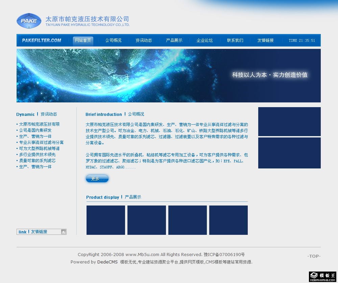Click the Product display 产品展示 heading
Image resolution: width=338 pixels, height=283 pixels.
coord(114,197)
